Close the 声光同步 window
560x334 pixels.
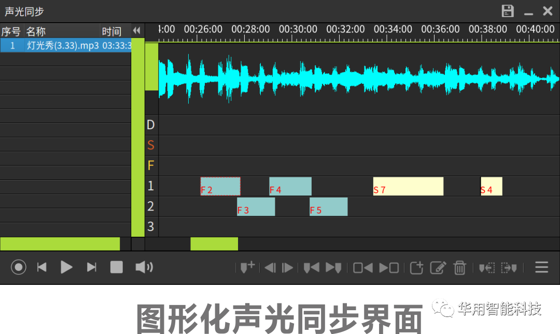point(548,11)
